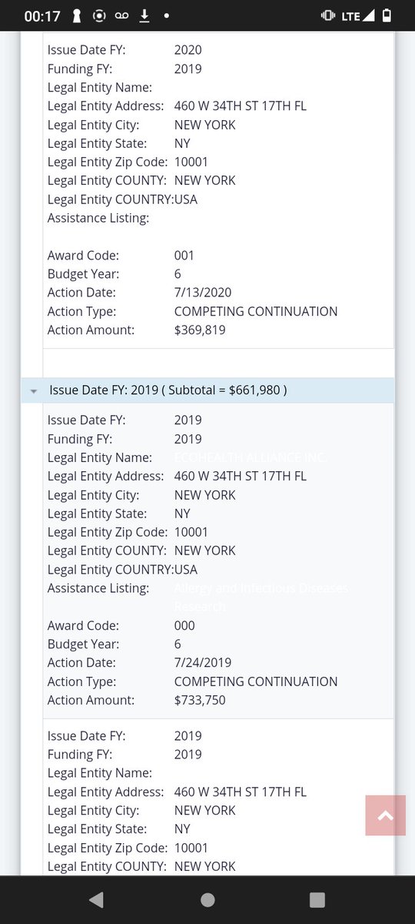Tap the circular recording icon in status bar
Screen dimensions: 415x924
point(99,15)
